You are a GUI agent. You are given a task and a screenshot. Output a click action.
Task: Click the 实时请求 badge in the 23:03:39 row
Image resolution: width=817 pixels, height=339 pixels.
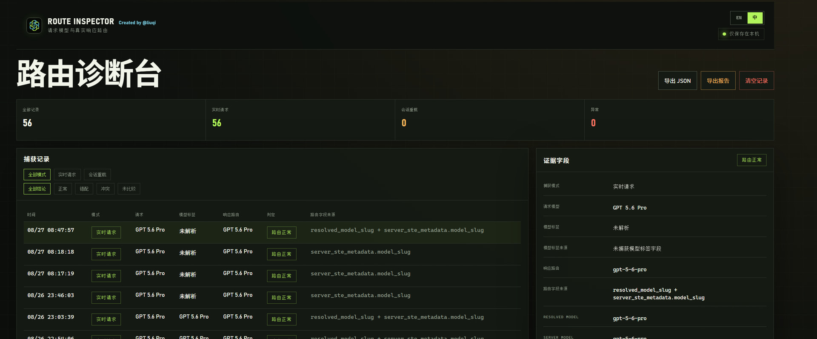point(106,319)
